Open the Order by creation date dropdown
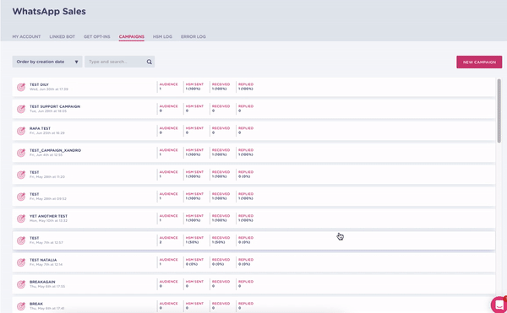 point(47,62)
